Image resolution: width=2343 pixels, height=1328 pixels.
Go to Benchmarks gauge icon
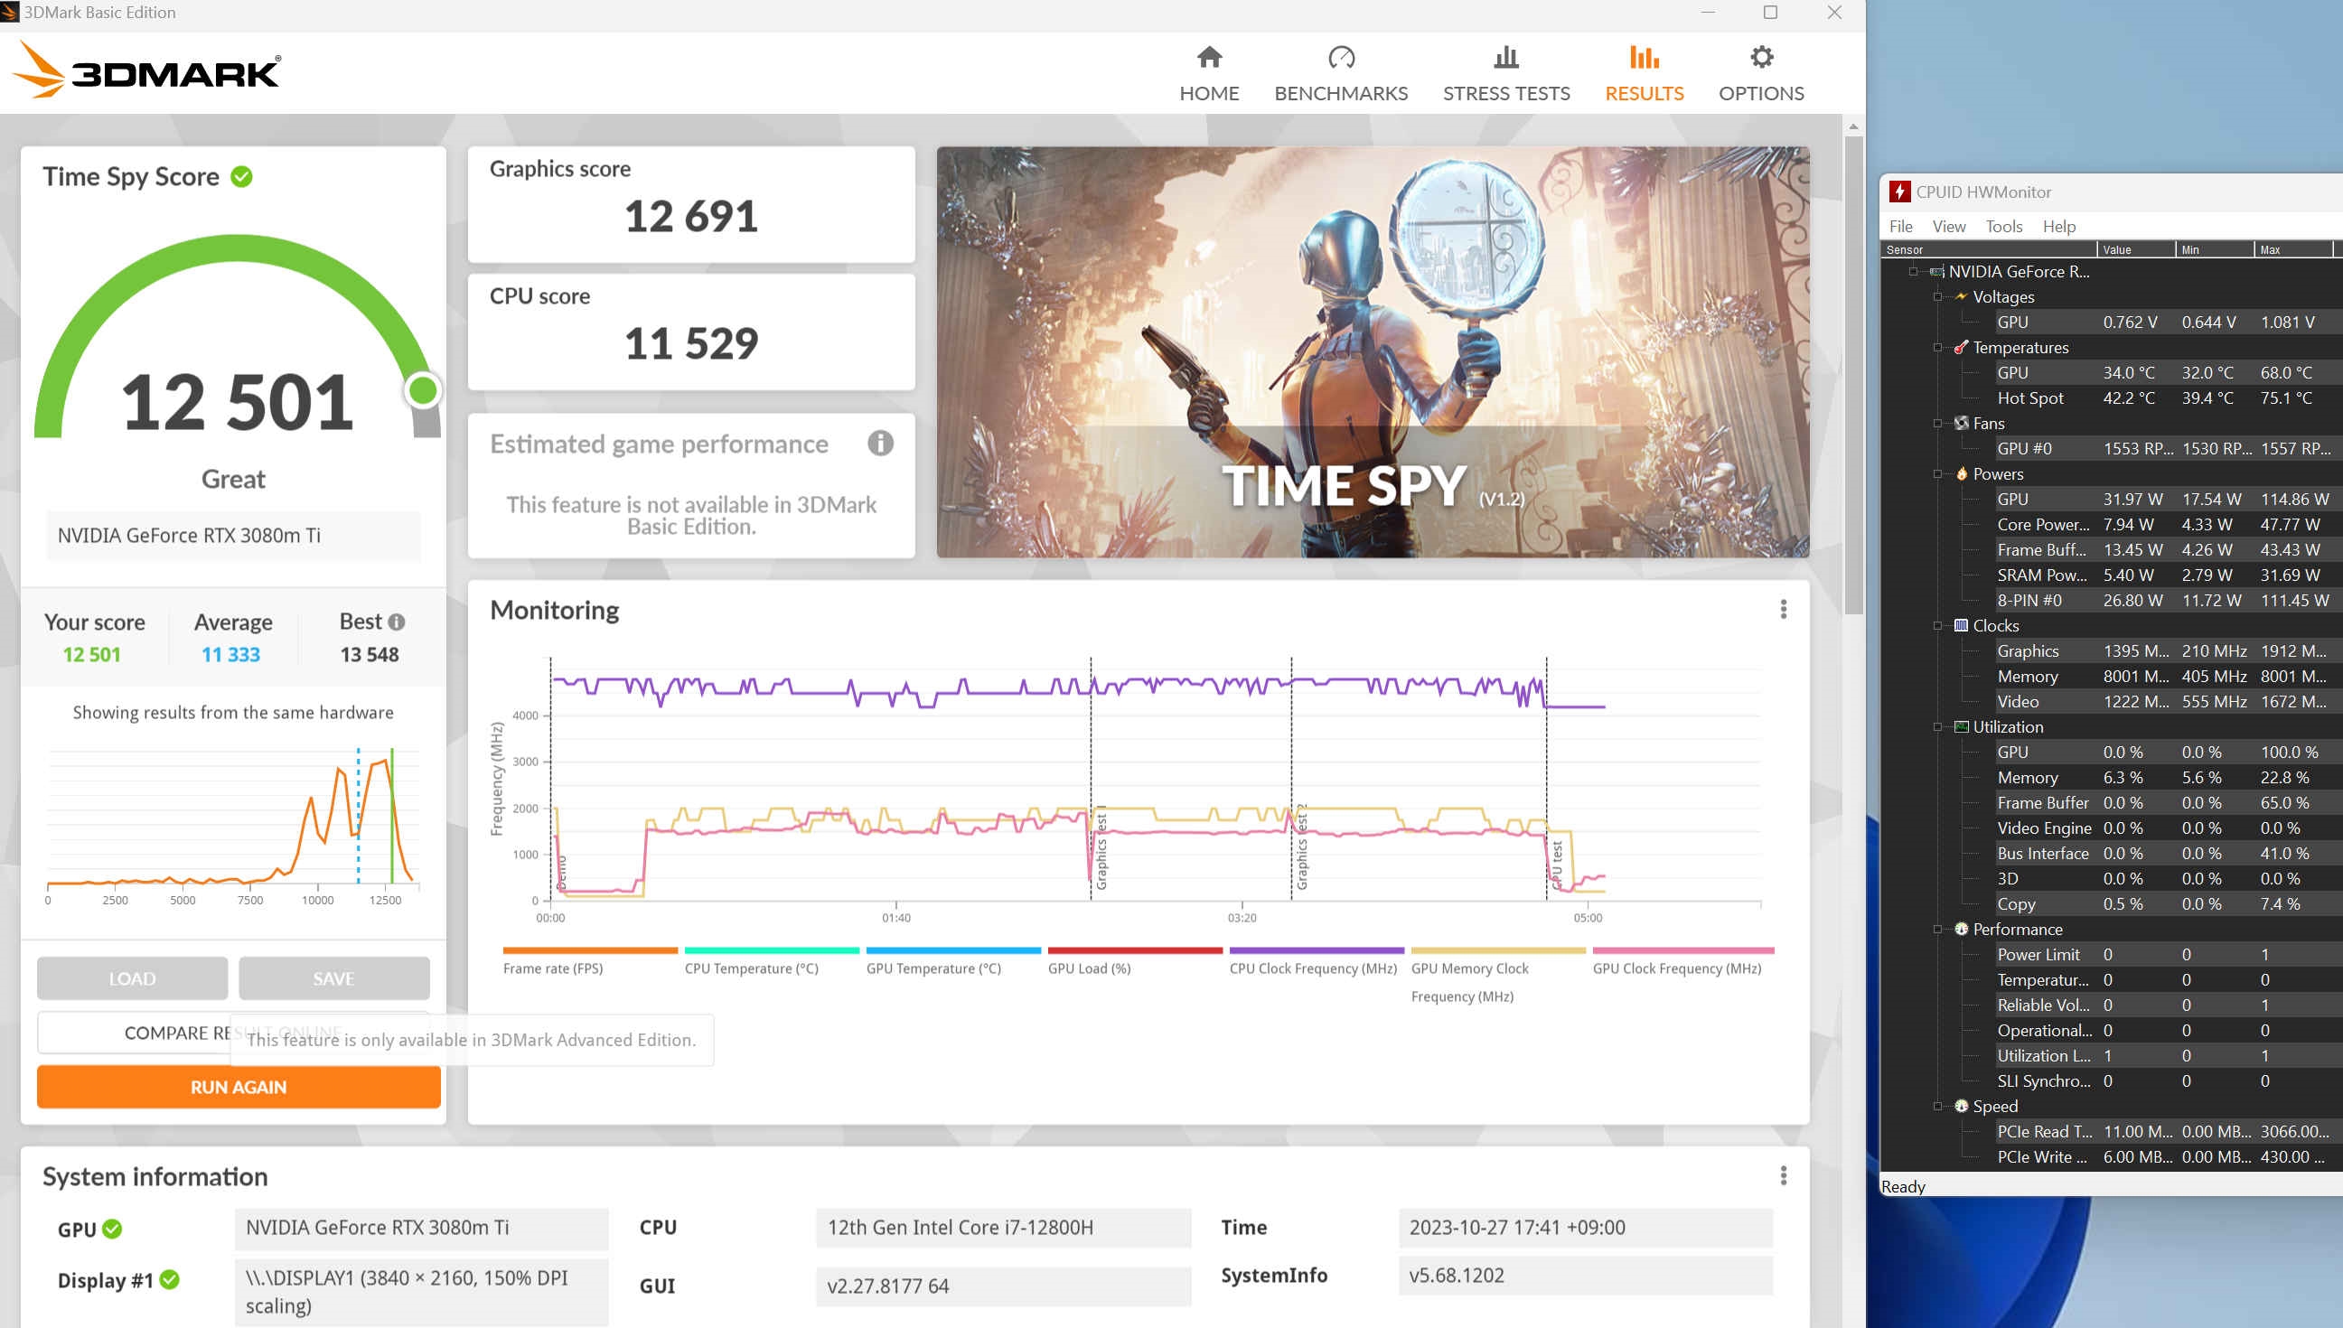pyautogui.click(x=1341, y=58)
